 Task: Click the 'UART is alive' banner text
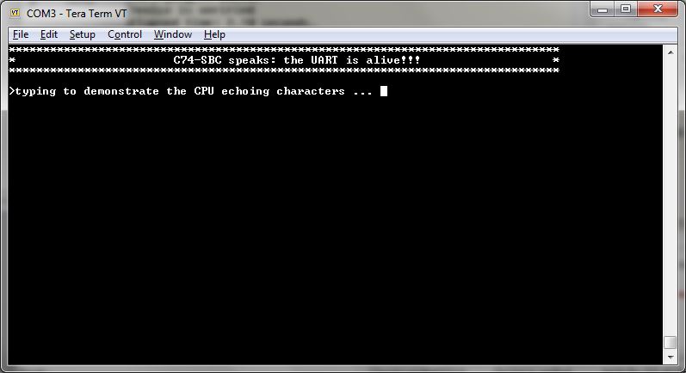pyautogui.click(x=366, y=60)
